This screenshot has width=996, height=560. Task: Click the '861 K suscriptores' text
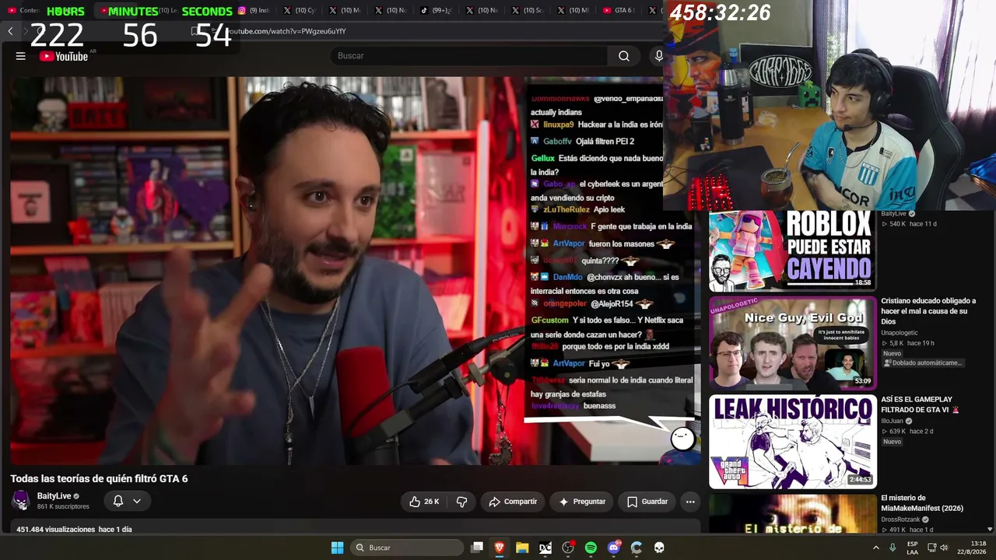pyautogui.click(x=63, y=506)
